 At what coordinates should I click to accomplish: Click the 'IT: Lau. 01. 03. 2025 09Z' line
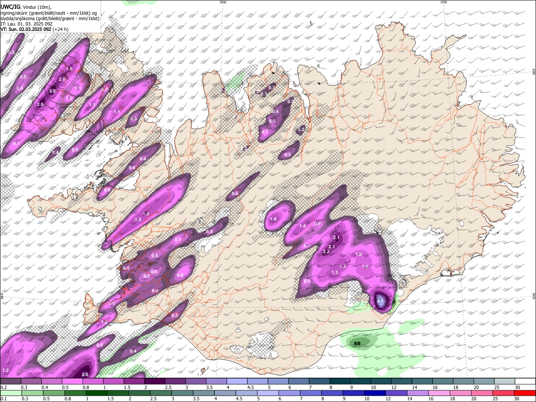[26, 24]
